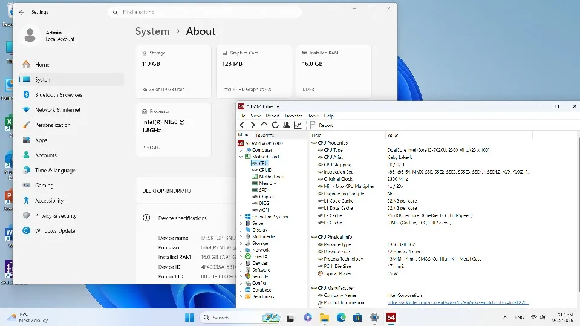Click the AIDA64 back navigation arrow
This screenshot has height=326, width=580.
[x=242, y=125]
